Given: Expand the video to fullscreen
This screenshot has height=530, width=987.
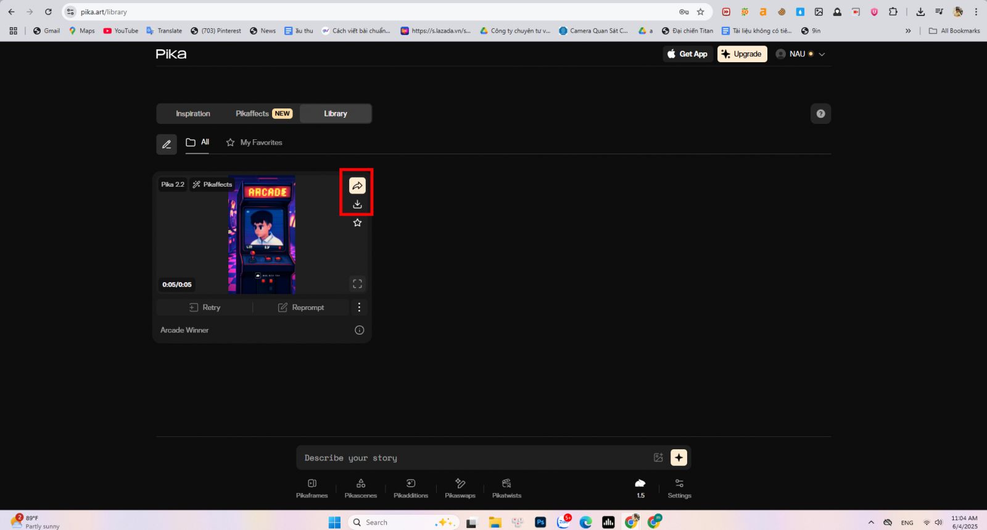Looking at the screenshot, I should [357, 284].
